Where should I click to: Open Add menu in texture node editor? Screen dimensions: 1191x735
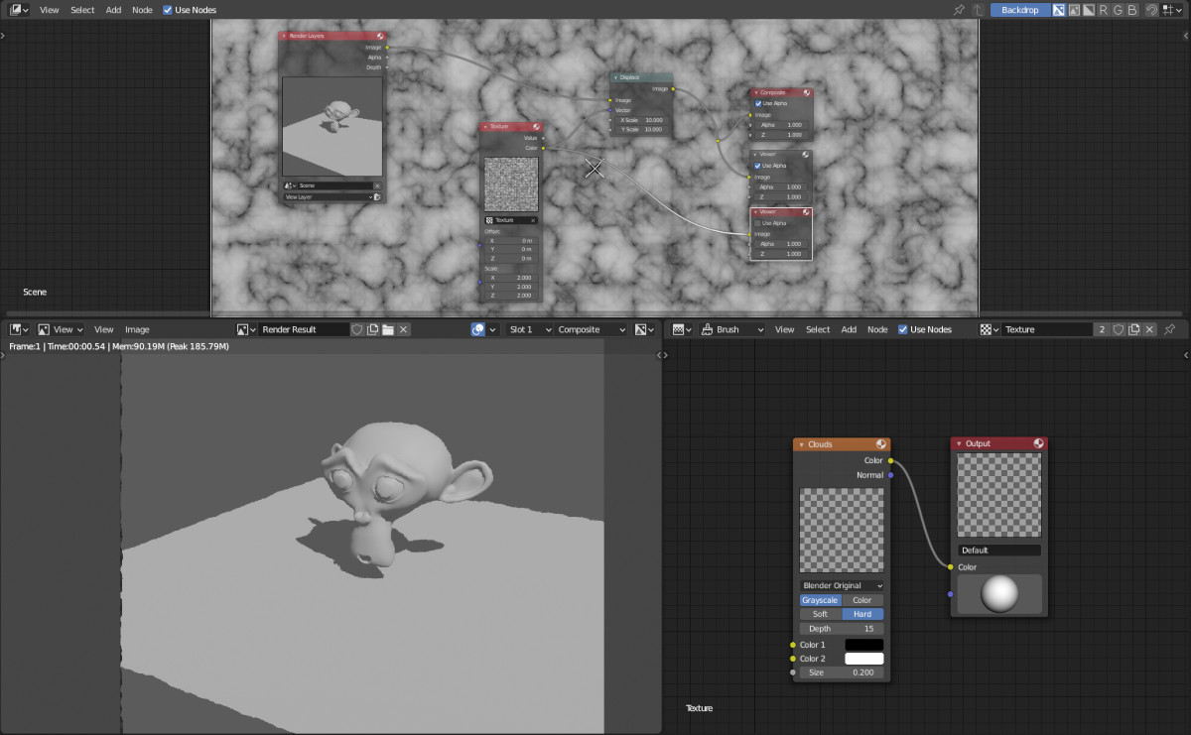click(x=849, y=329)
